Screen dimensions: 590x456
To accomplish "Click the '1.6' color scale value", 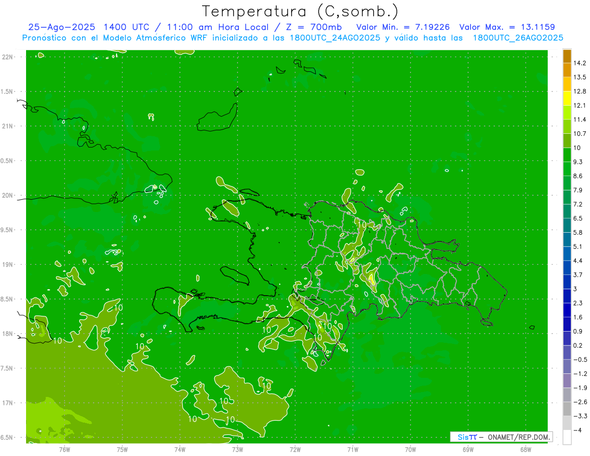I will (x=578, y=317).
